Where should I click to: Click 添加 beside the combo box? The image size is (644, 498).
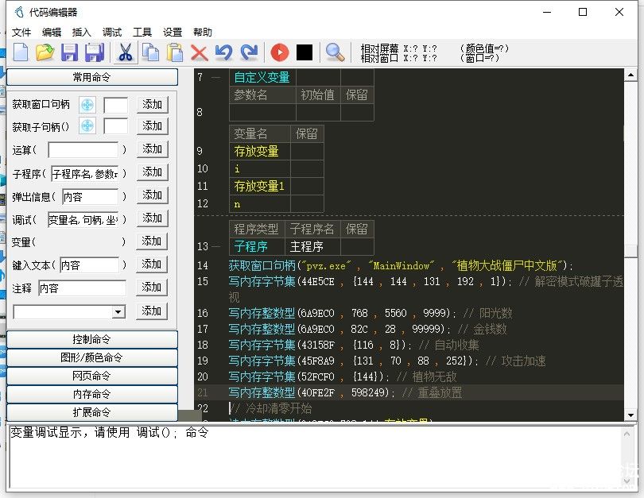click(x=152, y=311)
